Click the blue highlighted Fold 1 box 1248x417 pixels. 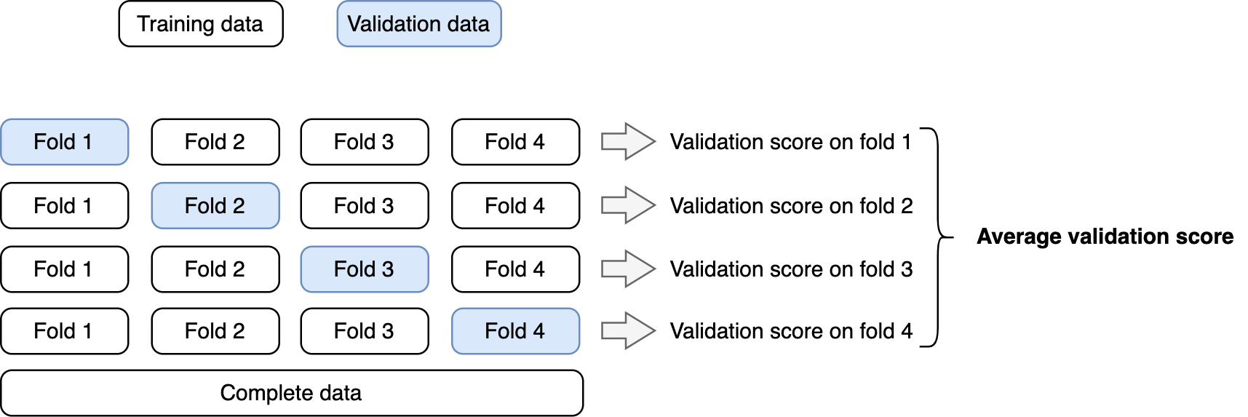65,142
